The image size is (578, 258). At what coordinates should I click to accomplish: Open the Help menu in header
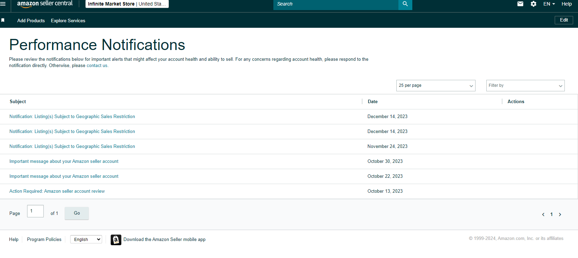pyautogui.click(x=567, y=4)
